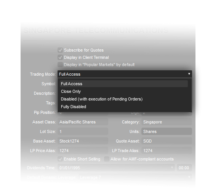The image size is (221, 188).
Task: Select Disabled with execution of Pending Orders
Action: 124,99
